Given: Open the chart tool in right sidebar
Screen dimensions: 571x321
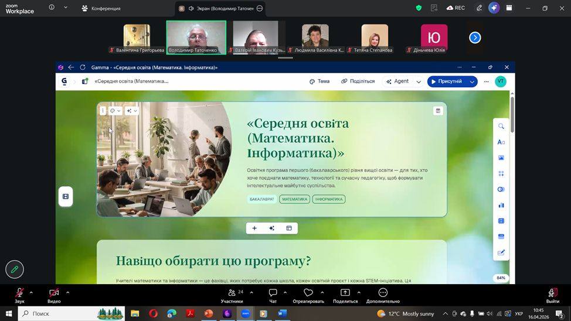Looking at the screenshot, I should [x=501, y=205].
